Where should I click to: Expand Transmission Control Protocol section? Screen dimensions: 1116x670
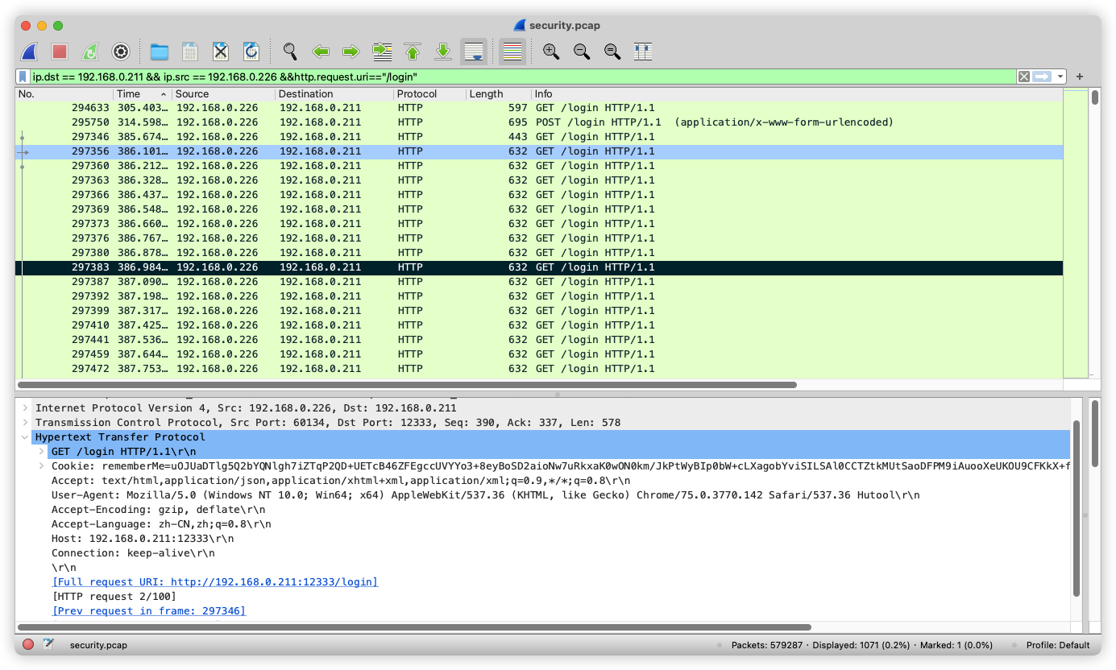[x=26, y=423]
